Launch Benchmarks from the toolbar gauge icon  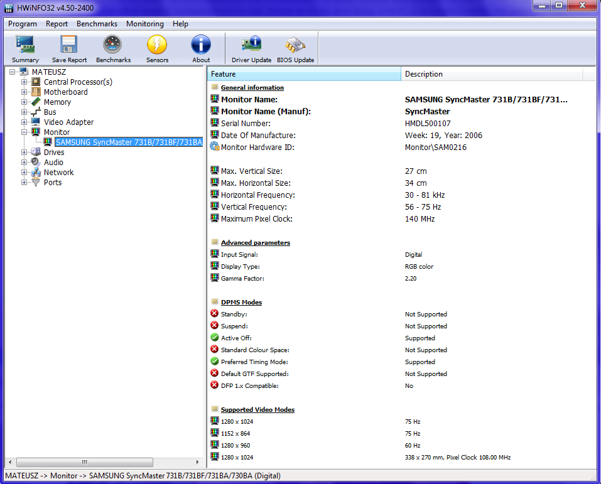(x=112, y=45)
